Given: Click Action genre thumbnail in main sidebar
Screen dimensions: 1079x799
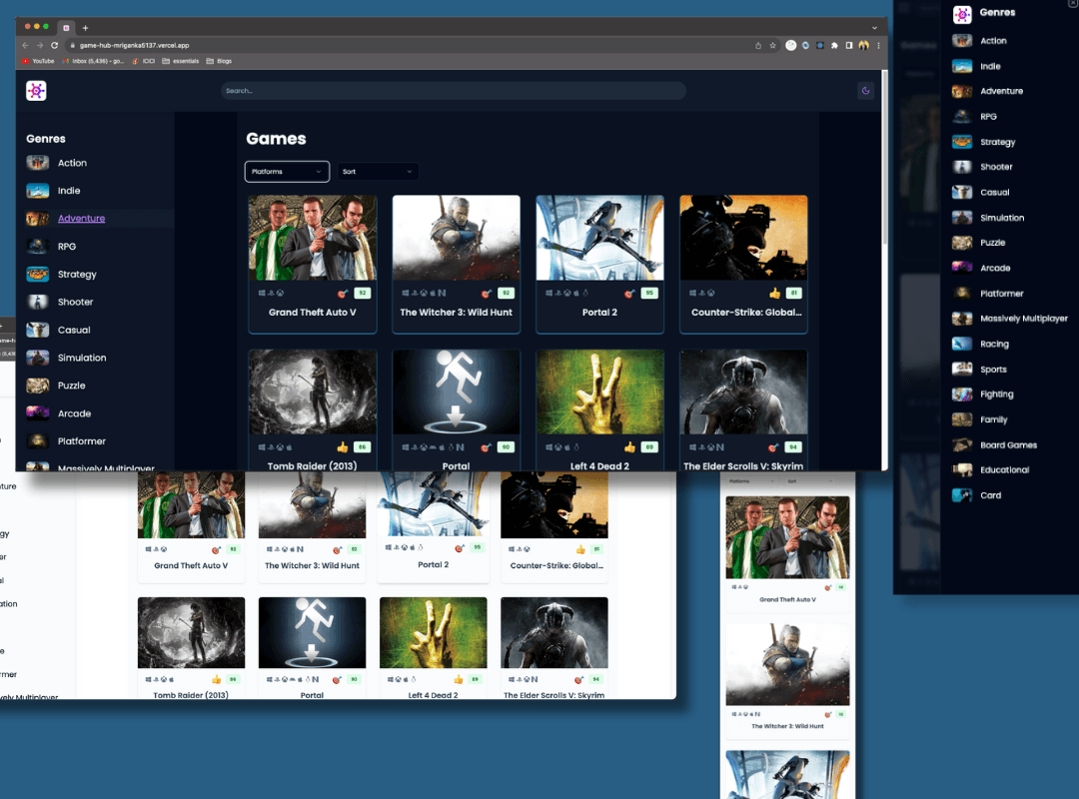Looking at the screenshot, I should tap(37, 163).
